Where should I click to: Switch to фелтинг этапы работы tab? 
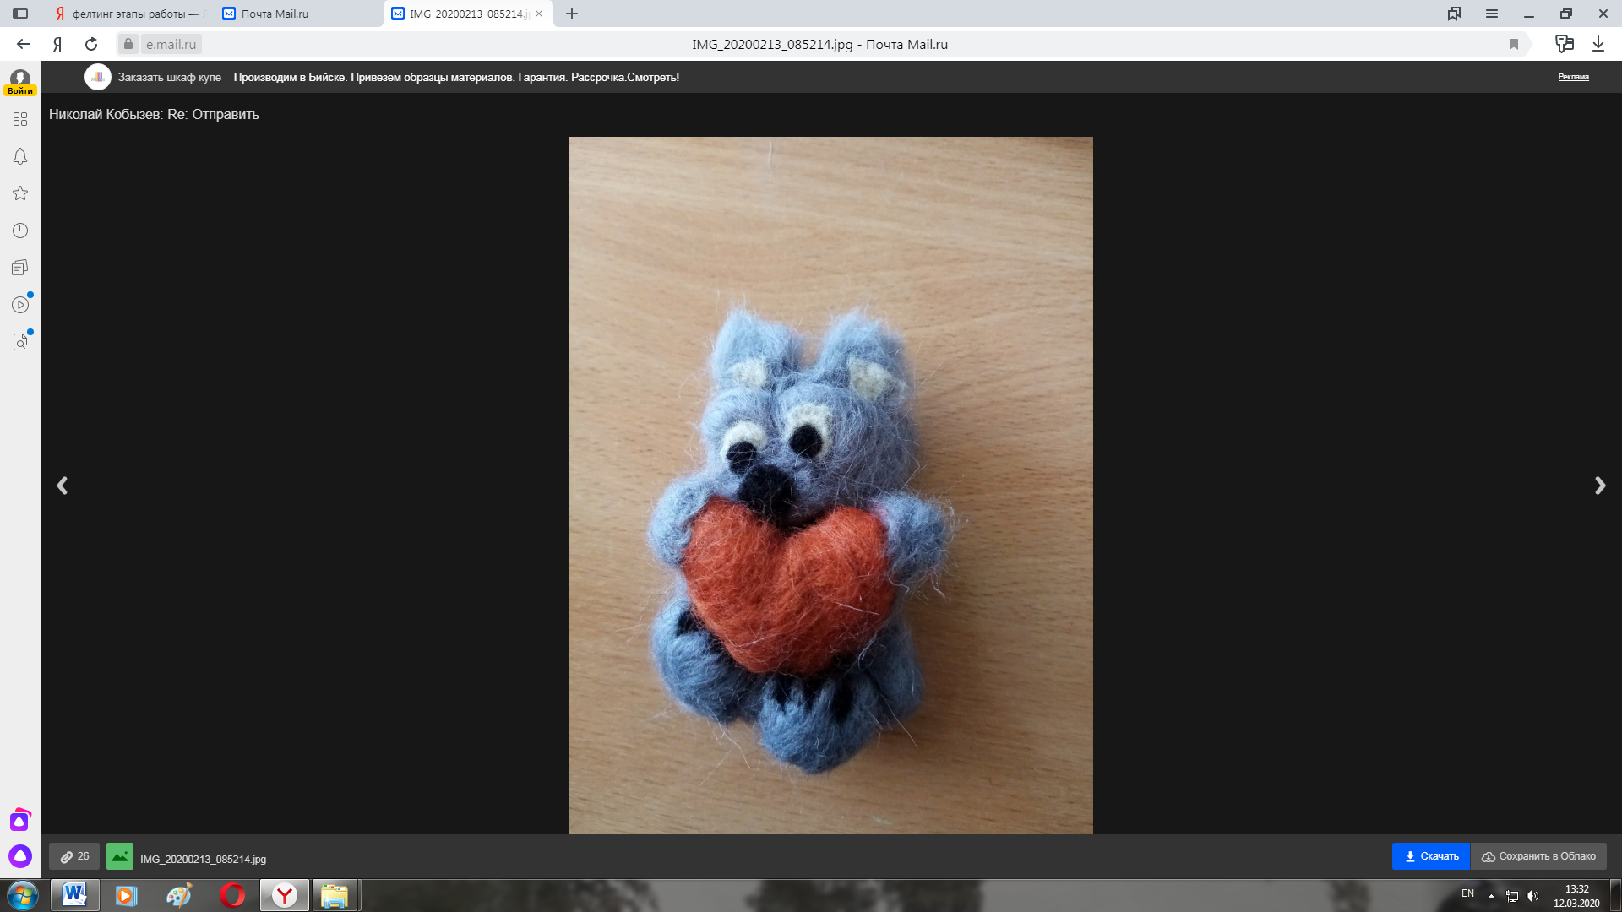click(x=131, y=14)
